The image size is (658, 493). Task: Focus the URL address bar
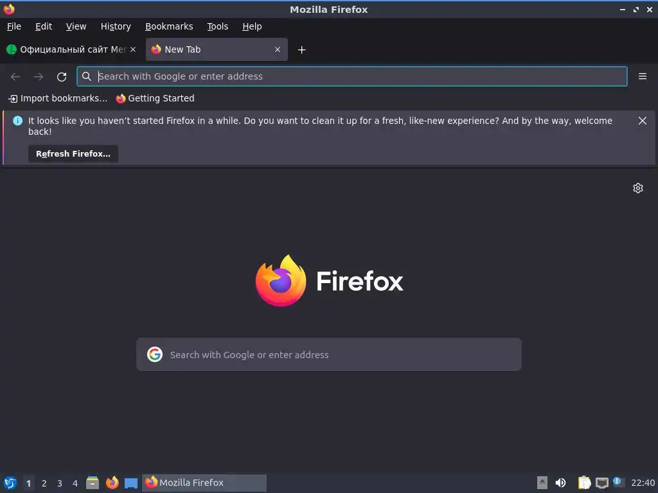click(x=351, y=76)
